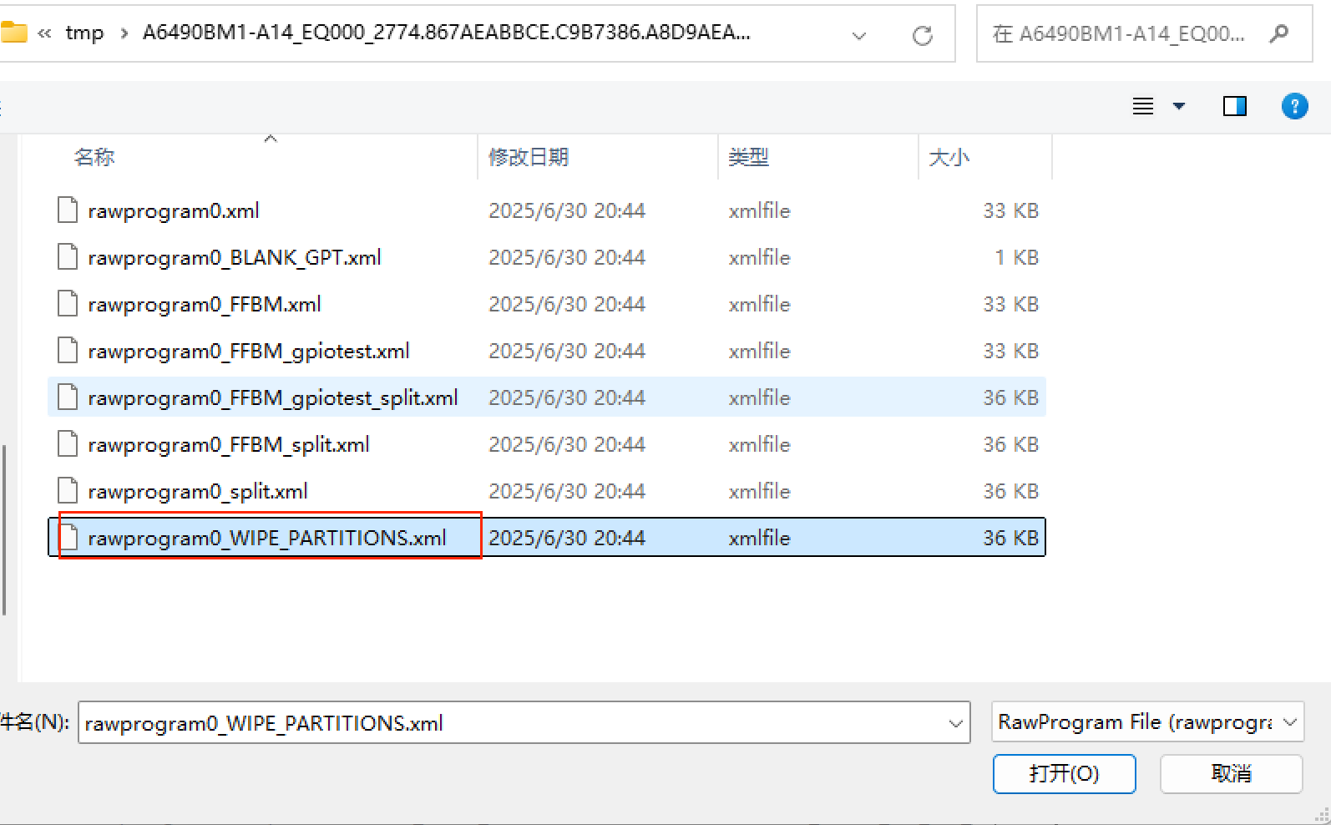The image size is (1331, 825).
Task: Toggle the preview pane icon
Action: 1234,106
